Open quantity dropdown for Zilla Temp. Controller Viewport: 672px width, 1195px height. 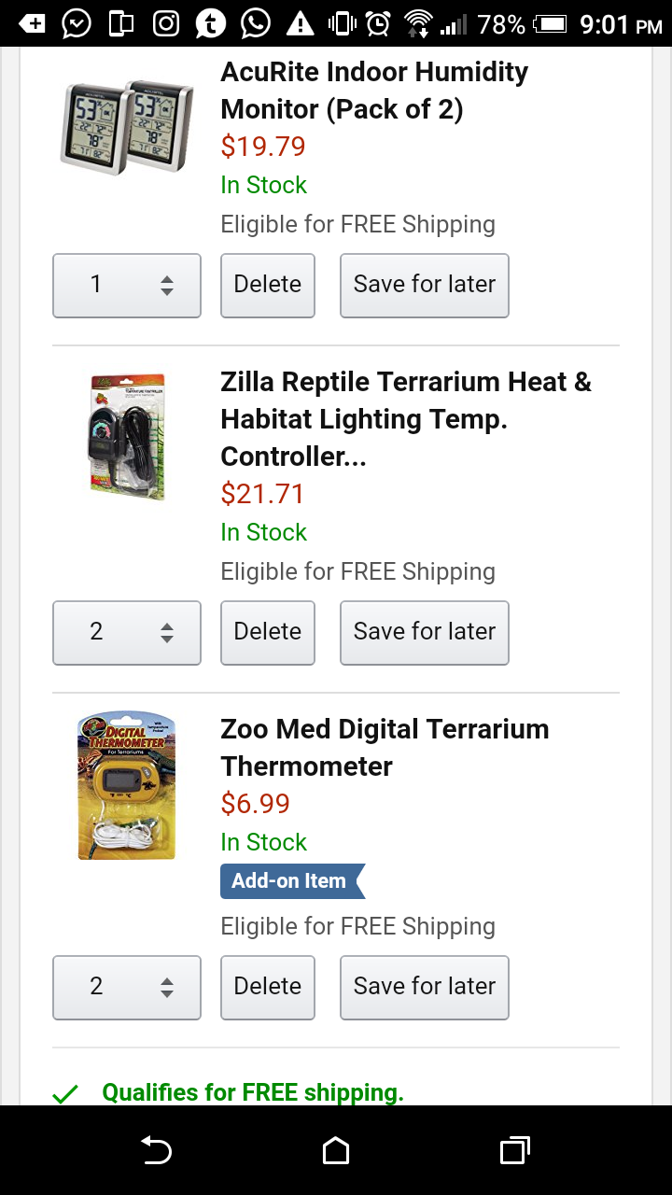click(x=127, y=633)
